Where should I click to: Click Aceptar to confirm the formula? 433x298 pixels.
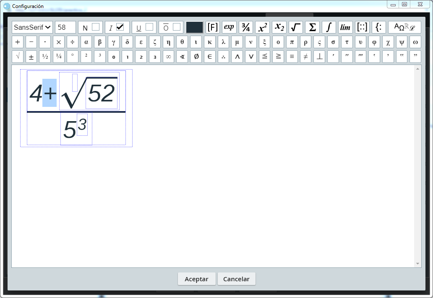pyautogui.click(x=196, y=279)
